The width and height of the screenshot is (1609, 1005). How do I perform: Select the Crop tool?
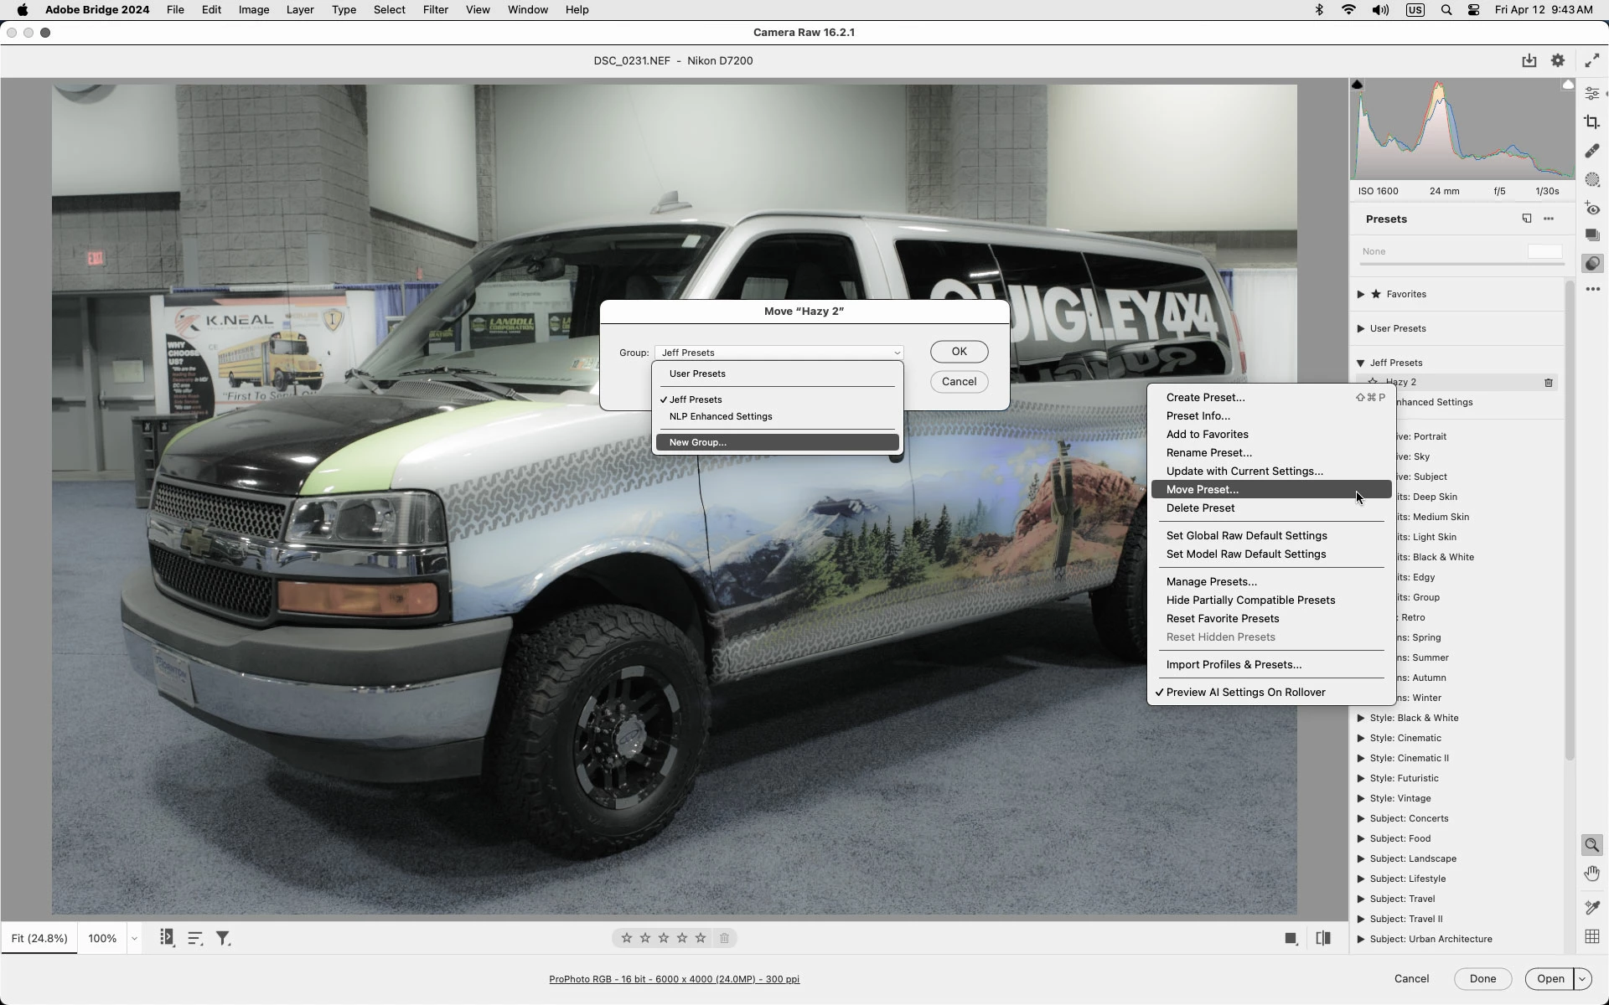[1592, 122]
